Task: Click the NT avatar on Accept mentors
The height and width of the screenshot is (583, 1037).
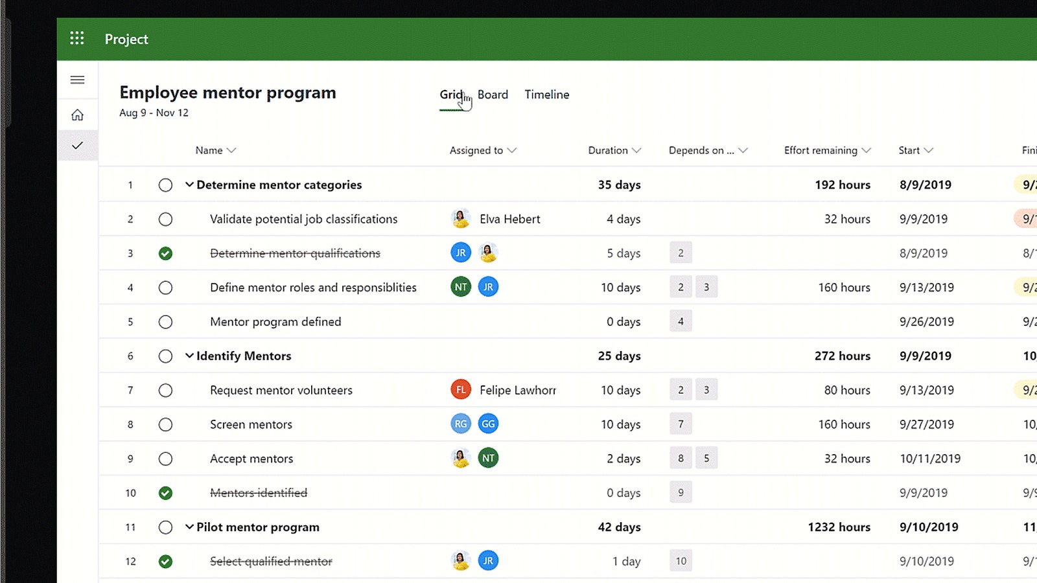Action: click(x=488, y=458)
